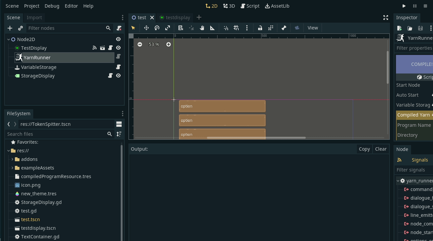Select the Move Mode tool in toolbar
433x241 pixels.
point(146,28)
